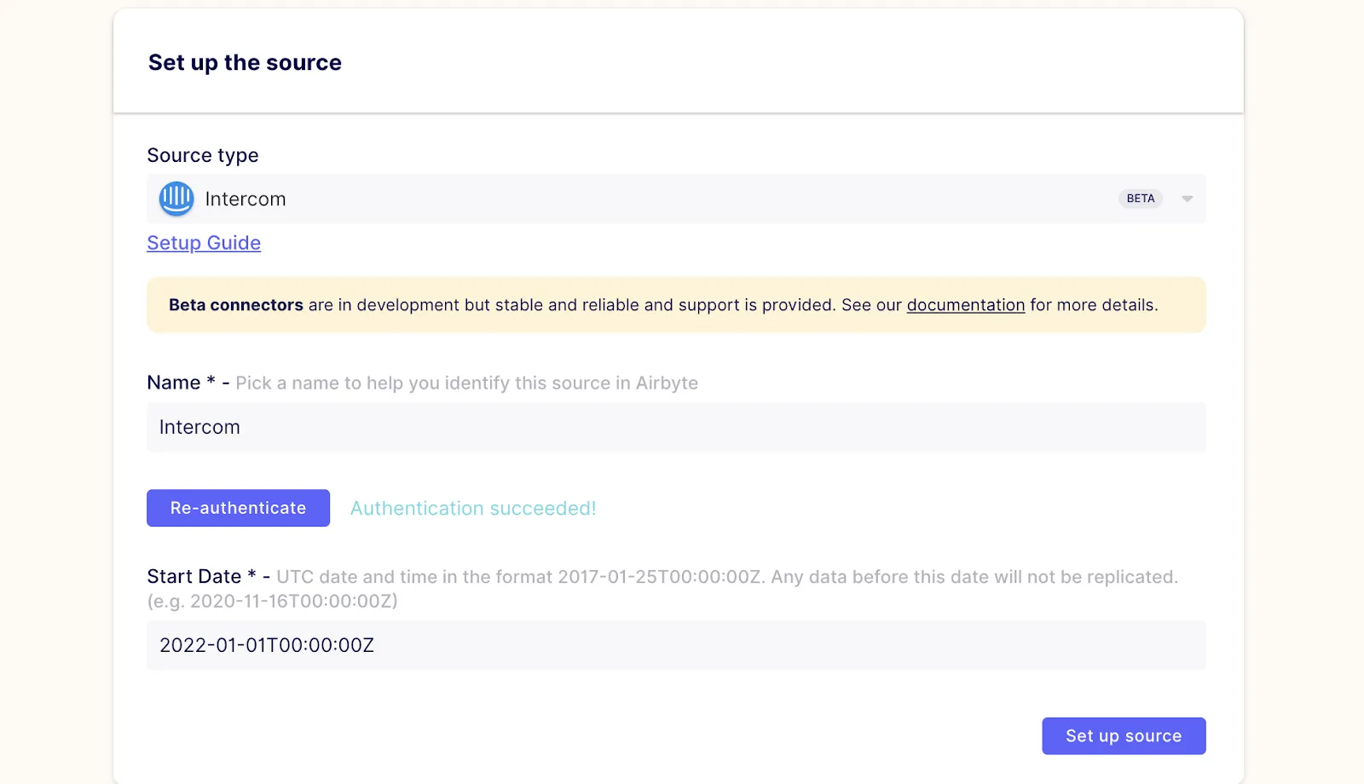The height and width of the screenshot is (784, 1364).
Task: Click the Start Date input field
Action: (676, 645)
